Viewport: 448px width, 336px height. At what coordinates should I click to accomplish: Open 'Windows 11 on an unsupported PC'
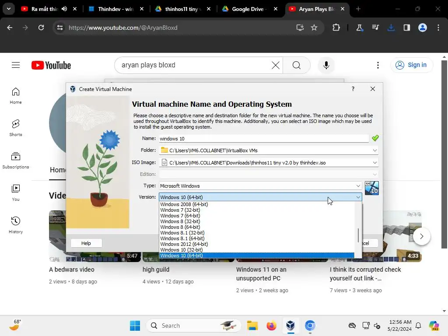click(x=261, y=274)
